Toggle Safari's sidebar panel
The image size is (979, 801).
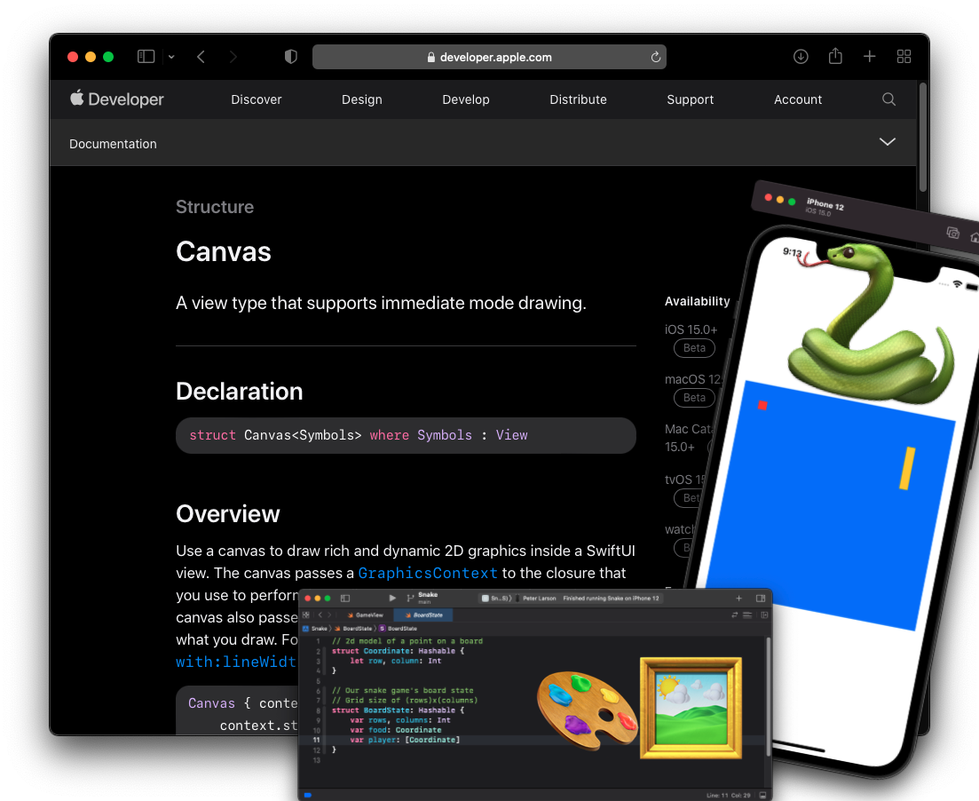[x=145, y=56]
